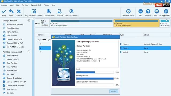The width and height of the screenshot is (171, 96).
Task: Open the Disk menu
Action: 18,5
